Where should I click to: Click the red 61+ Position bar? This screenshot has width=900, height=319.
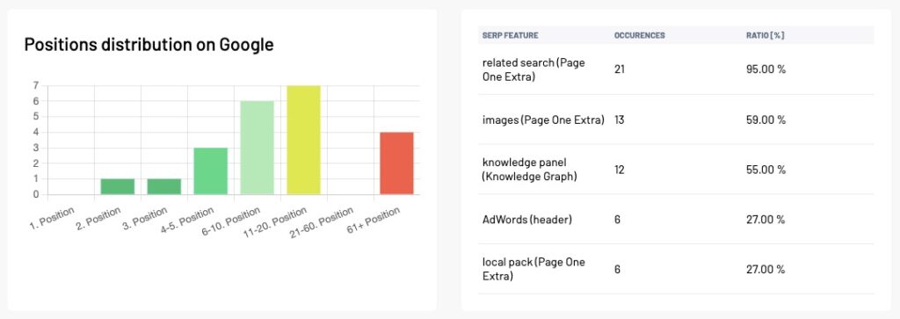click(396, 163)
